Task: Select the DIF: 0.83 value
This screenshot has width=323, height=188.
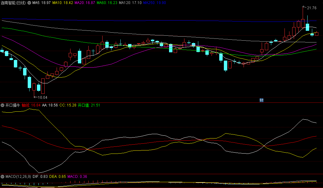Action: click(x=40, y=177)
